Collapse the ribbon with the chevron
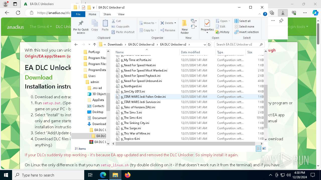This screenshot has width=321, height=180. [x=260, y=14]
